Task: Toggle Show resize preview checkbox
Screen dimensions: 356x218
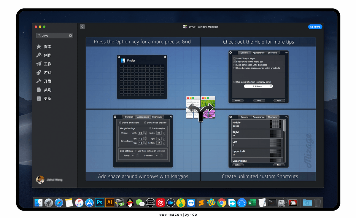Action: (145, 122)
